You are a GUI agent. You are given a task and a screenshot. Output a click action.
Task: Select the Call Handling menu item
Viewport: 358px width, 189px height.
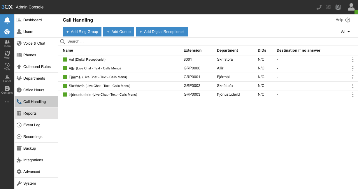pyautogui.click(x=36, y=102)
